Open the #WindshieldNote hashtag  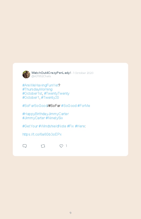click(52, 126)
